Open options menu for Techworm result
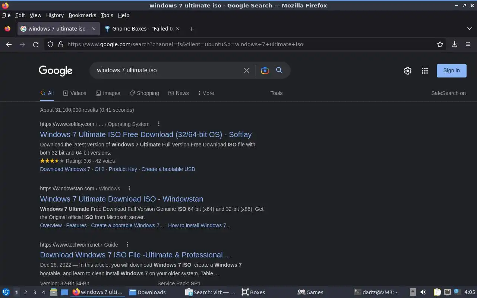Screen dimensions: 477x298 (x=127, y=244)
